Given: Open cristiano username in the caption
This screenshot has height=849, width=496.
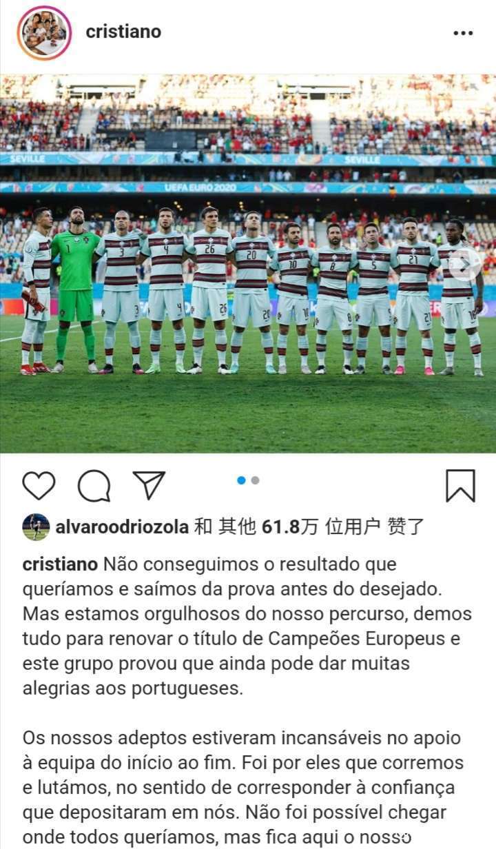Looking at the screenshot, I should tap(61, 564).
